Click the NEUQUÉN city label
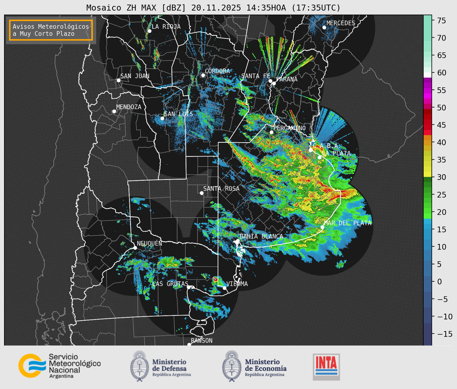The image size is (457, 389). point(150,243)
